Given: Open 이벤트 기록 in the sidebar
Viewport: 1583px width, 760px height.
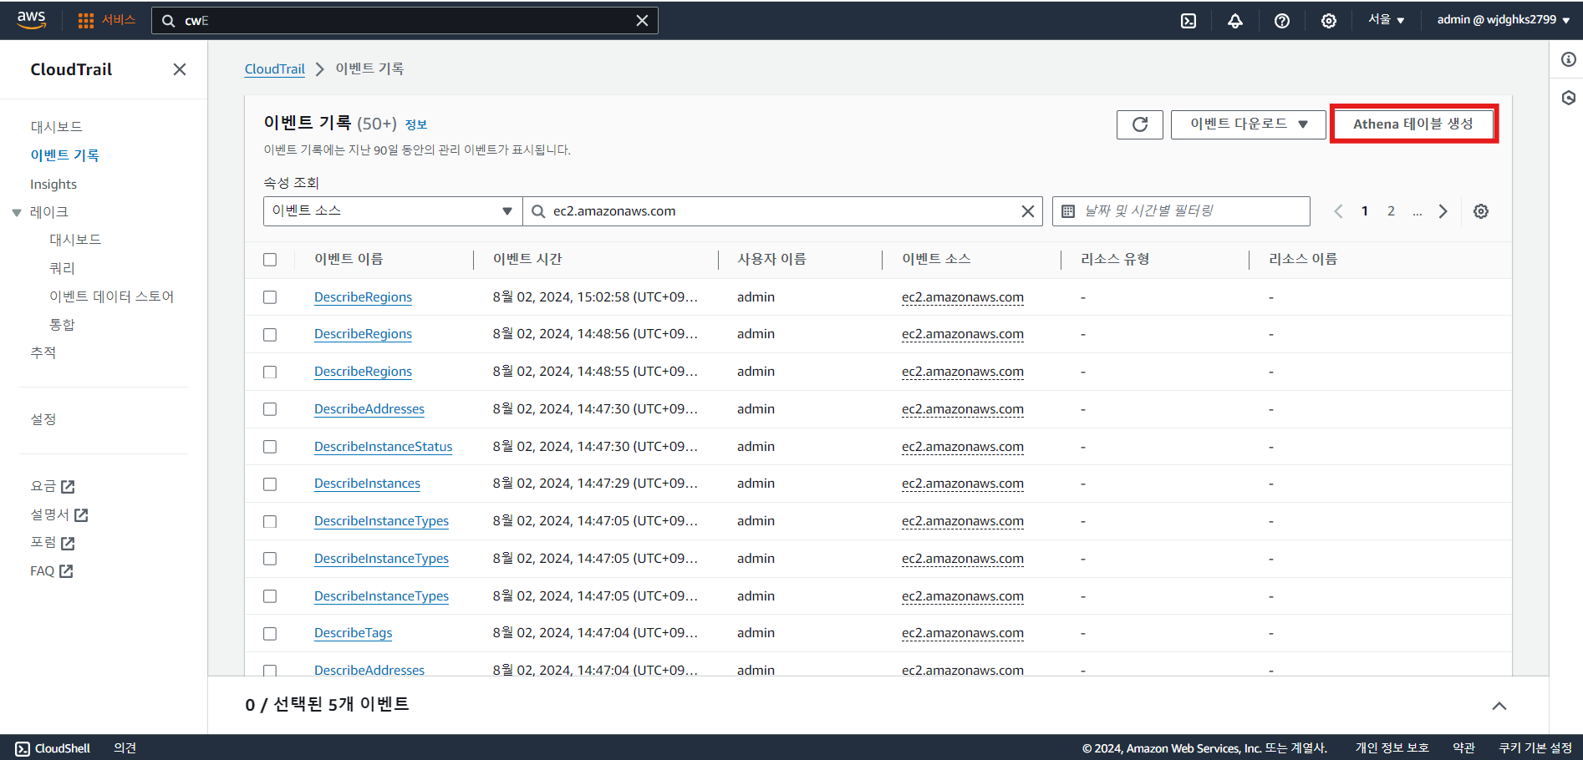Looking at the screenshot, I should point(65,155).
